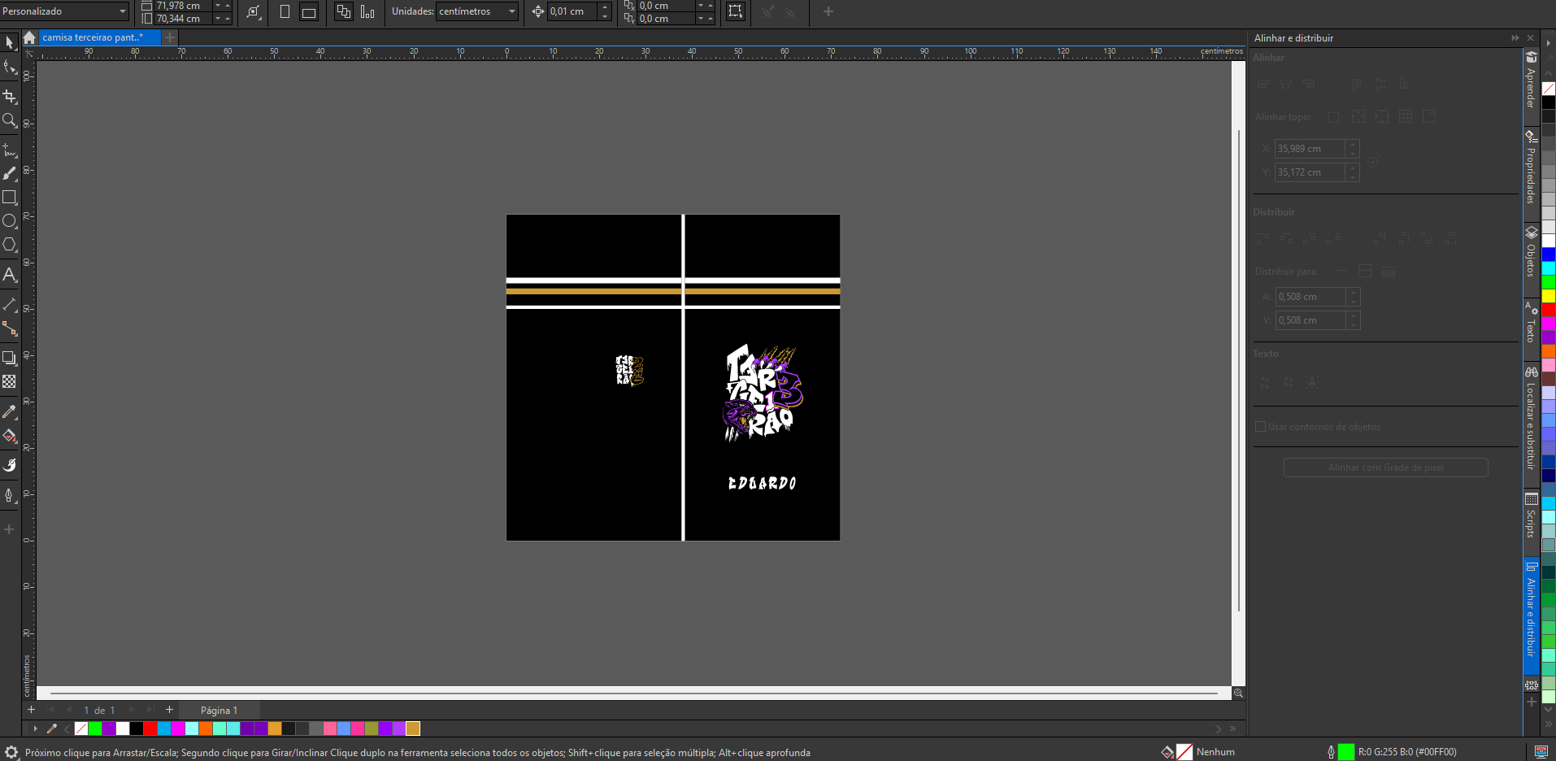The height and width of the screenshot is (761, 1556).
Task: Open the camisa terceirao pant document tab
Action: [x=92, y=37]
